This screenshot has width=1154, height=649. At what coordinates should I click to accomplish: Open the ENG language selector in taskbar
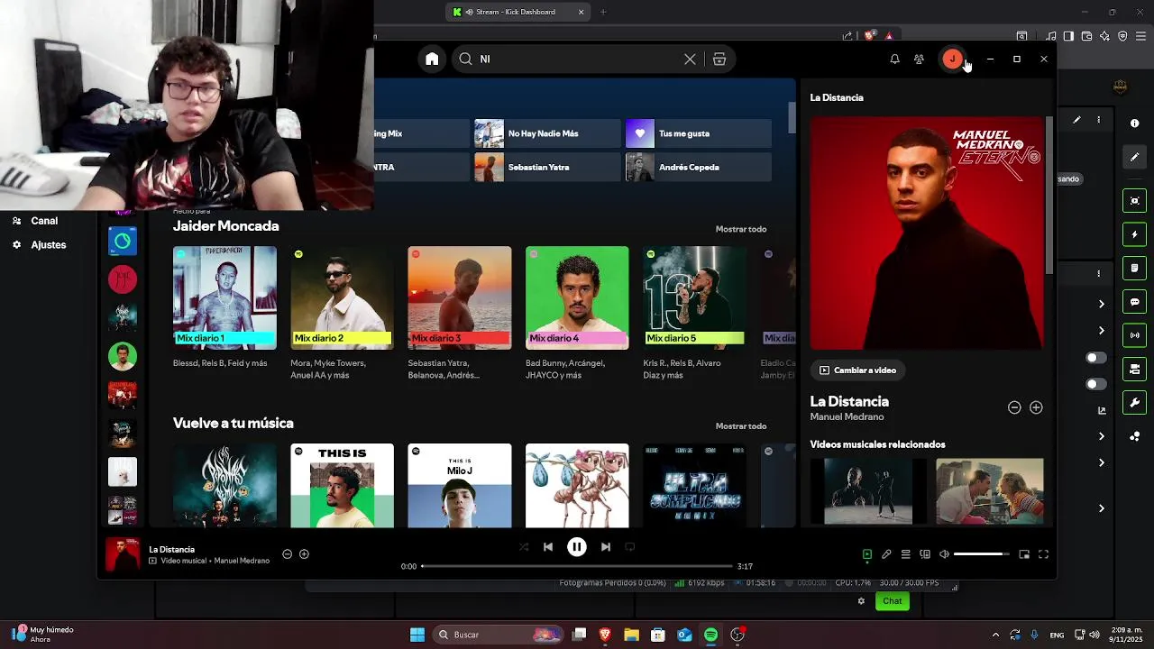click(x=1057, y=635)
